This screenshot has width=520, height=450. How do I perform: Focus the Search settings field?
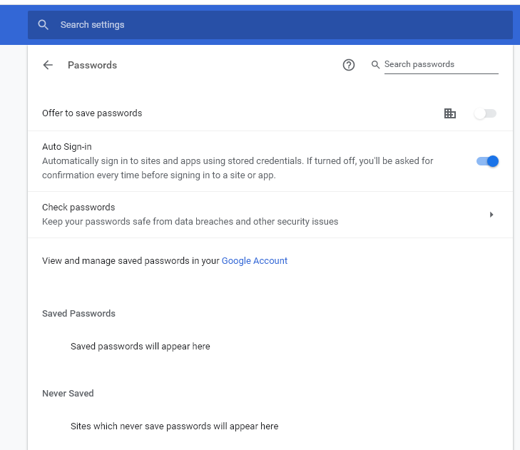(x=270, y=25)
